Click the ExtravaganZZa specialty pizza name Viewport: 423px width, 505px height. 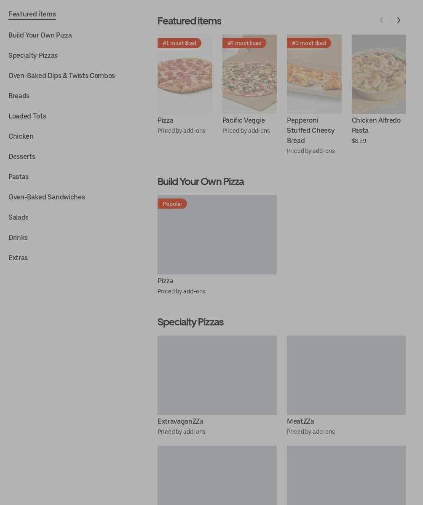(180, 422)
